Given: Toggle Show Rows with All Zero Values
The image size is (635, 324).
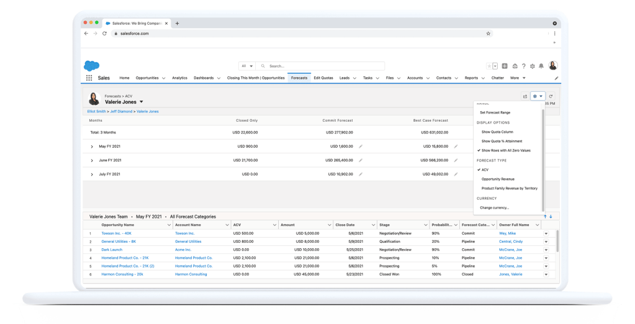Looking at the screenshot, I should coord(505,150).
